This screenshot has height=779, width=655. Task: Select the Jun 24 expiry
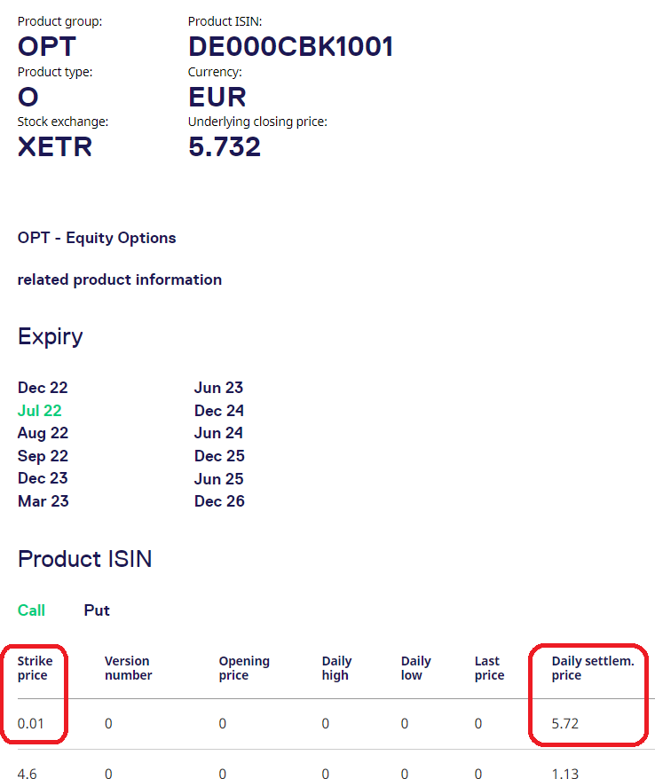point(218,433)
